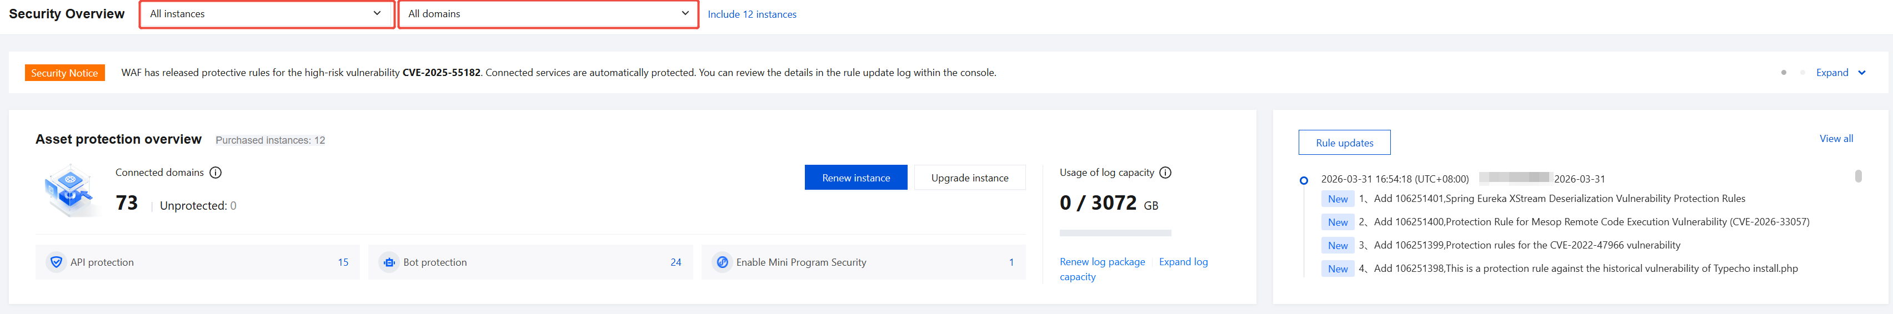
Task: Click View all rule updates link
Action: tap(1836, 139)
